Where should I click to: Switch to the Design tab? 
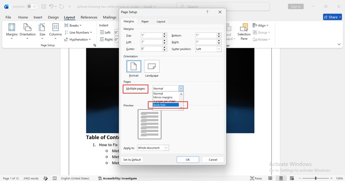tap(53, 17)
